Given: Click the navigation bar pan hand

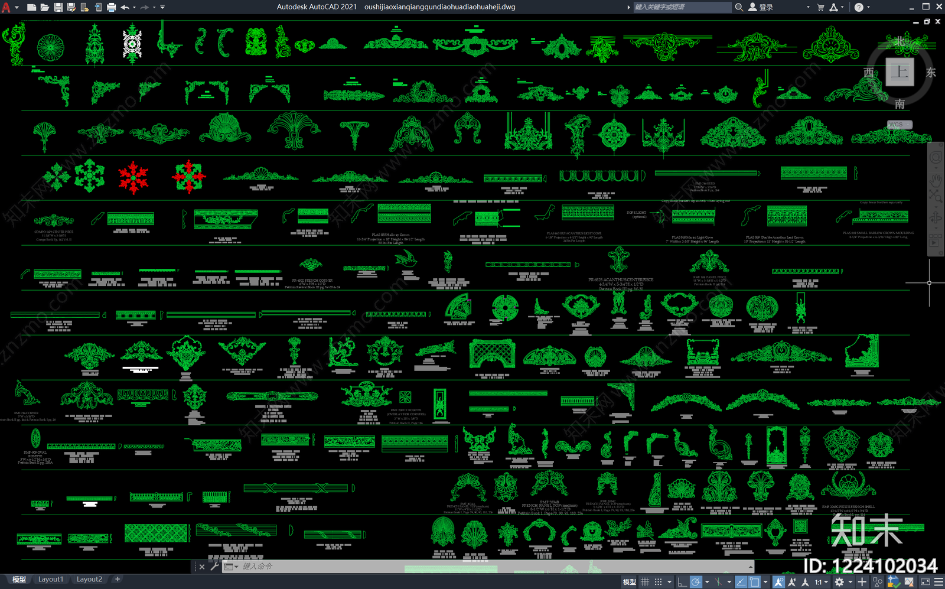Looking at the screenshot, I should (x=936, y=180).
